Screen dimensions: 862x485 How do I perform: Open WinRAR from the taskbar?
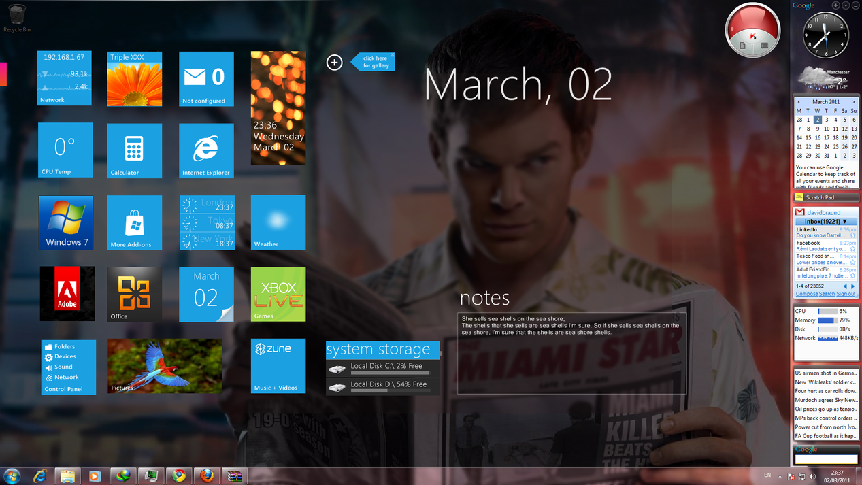234,476
